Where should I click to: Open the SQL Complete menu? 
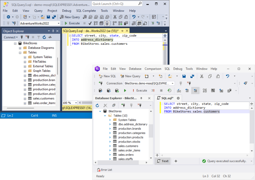tap(86, 11)
